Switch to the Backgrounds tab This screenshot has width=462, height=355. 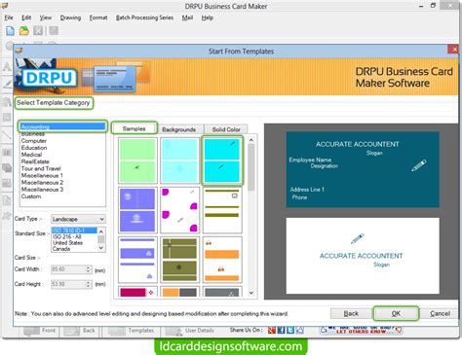click(179, 129)
